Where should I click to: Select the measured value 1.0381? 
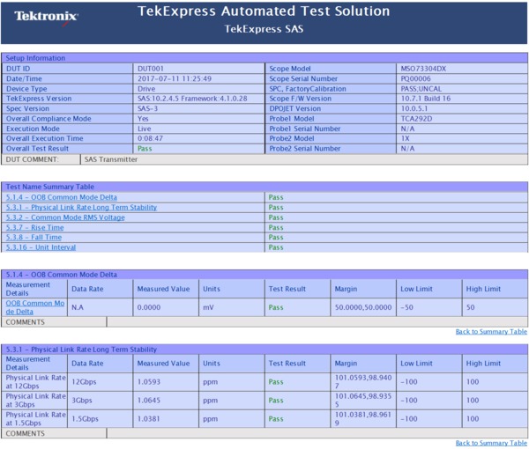click(x=148, y=419)
